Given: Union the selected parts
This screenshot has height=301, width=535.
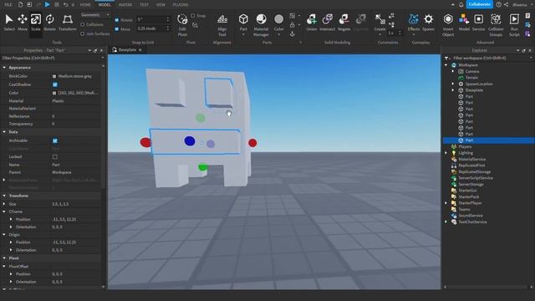Looking at the screenshot, I should coord(312,23).
